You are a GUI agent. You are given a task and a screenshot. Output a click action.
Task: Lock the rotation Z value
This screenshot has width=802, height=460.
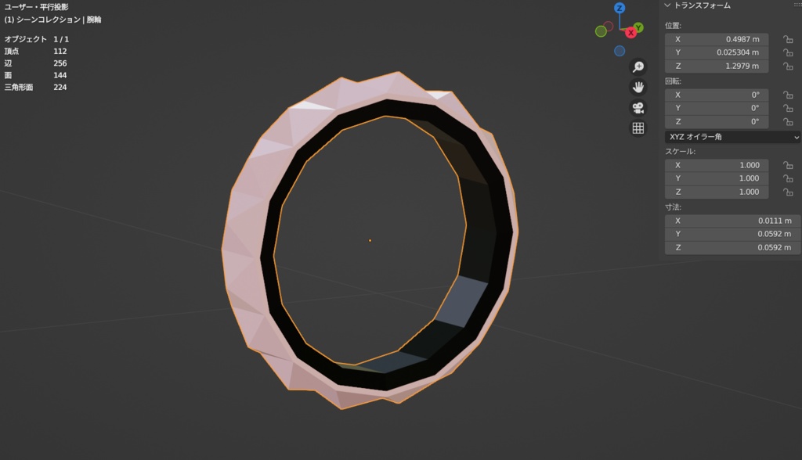tap(788, 121)
